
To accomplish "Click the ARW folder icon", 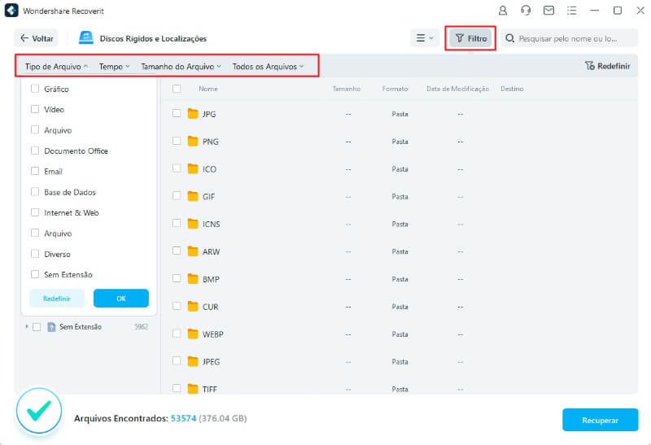I will 193,251.
